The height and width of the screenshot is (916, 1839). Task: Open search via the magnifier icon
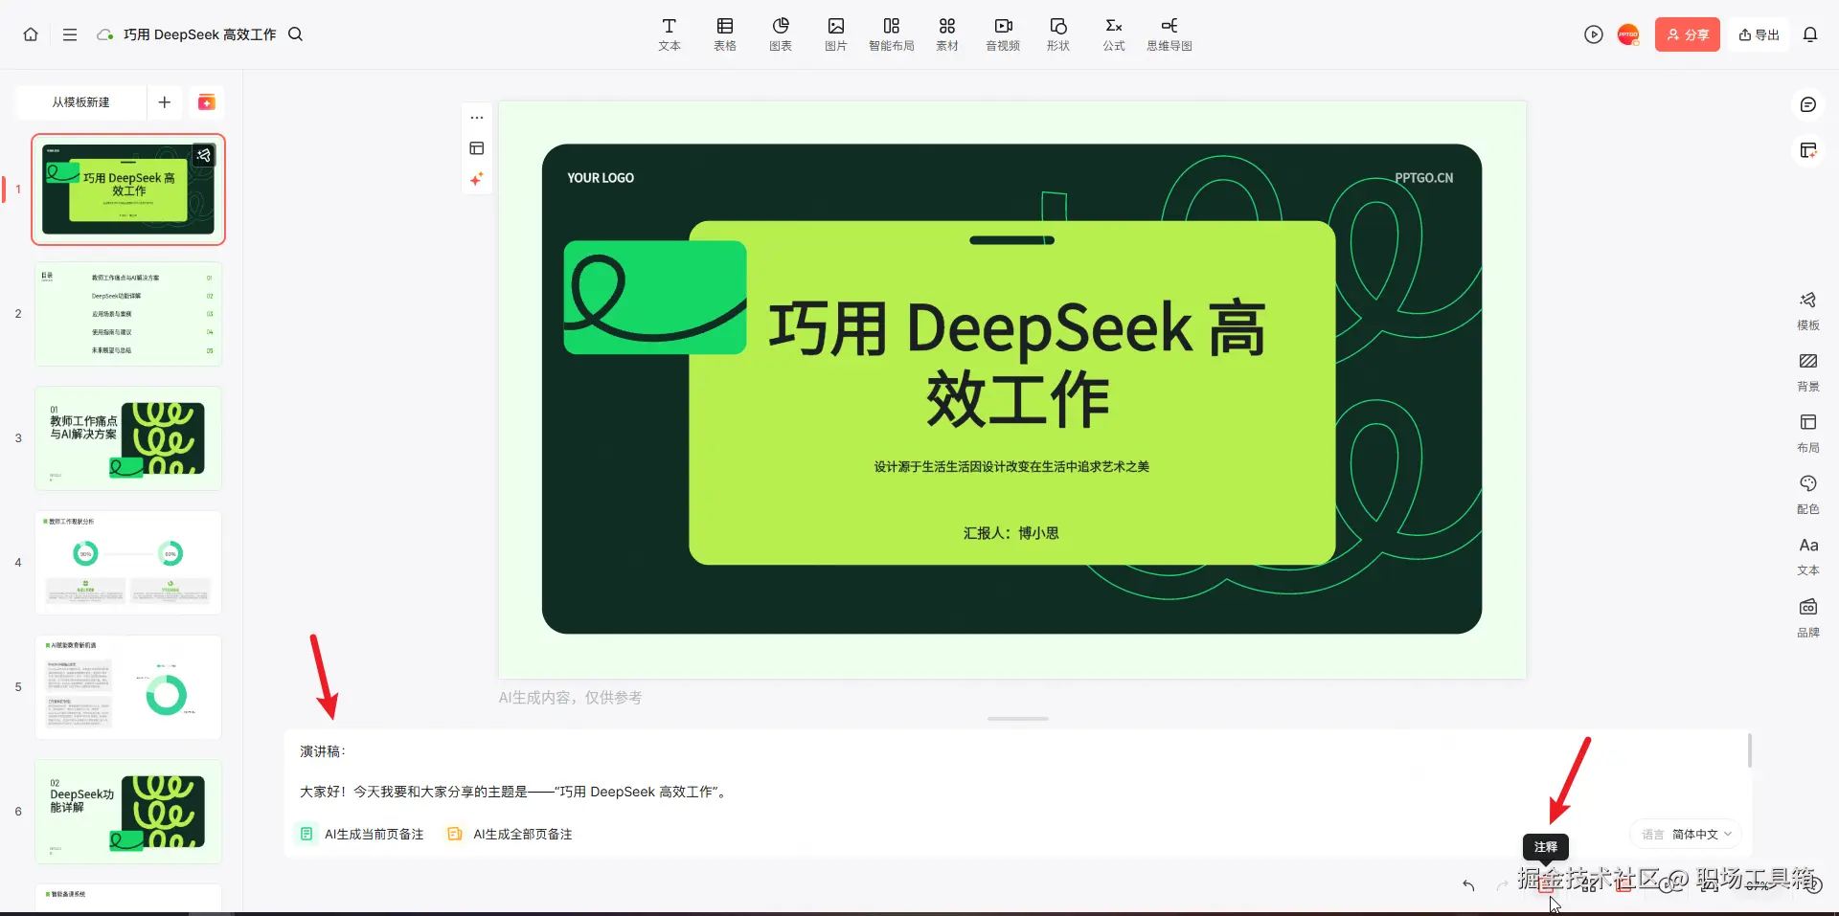tap(296, 34)
